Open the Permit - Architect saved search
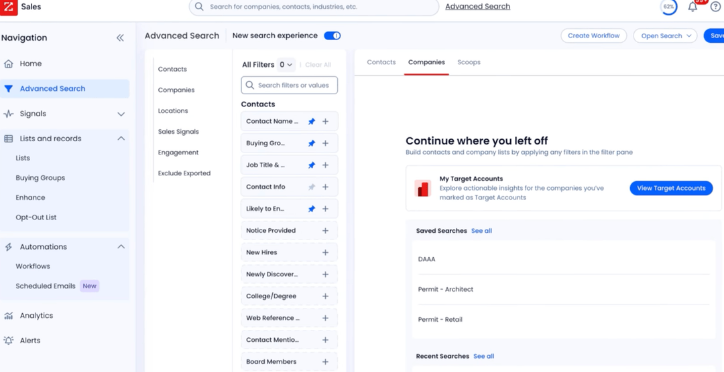Screen dimensions: 724x372 563,290
